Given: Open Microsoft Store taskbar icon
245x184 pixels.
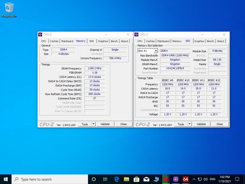Looking at the screenshot, I should coord(136,179).
